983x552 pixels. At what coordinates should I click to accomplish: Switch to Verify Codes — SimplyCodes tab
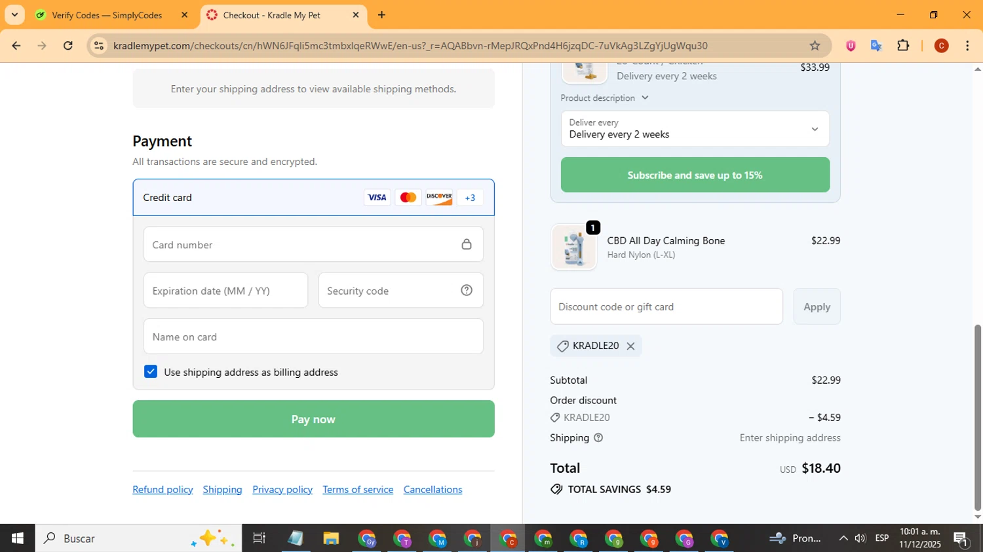107,14
